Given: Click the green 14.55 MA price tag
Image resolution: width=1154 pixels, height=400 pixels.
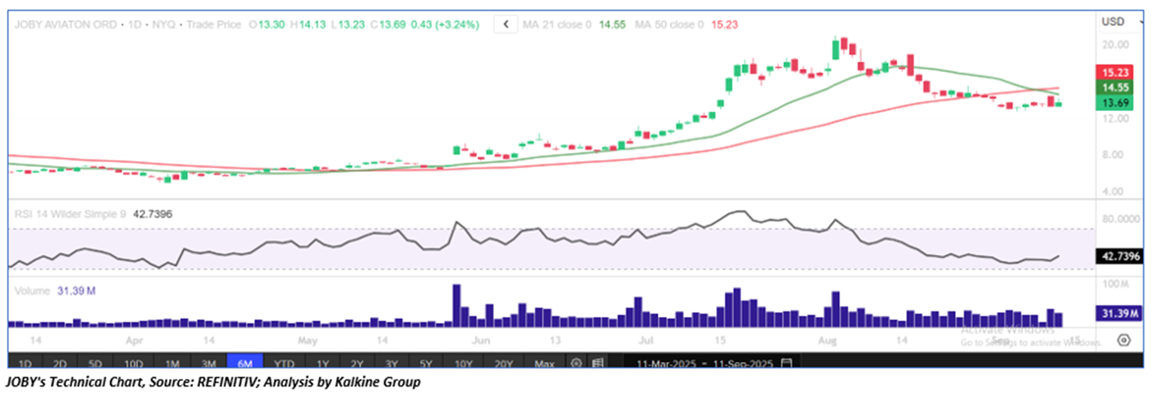Looking at the screenshot, I should tap(1114, 87).
